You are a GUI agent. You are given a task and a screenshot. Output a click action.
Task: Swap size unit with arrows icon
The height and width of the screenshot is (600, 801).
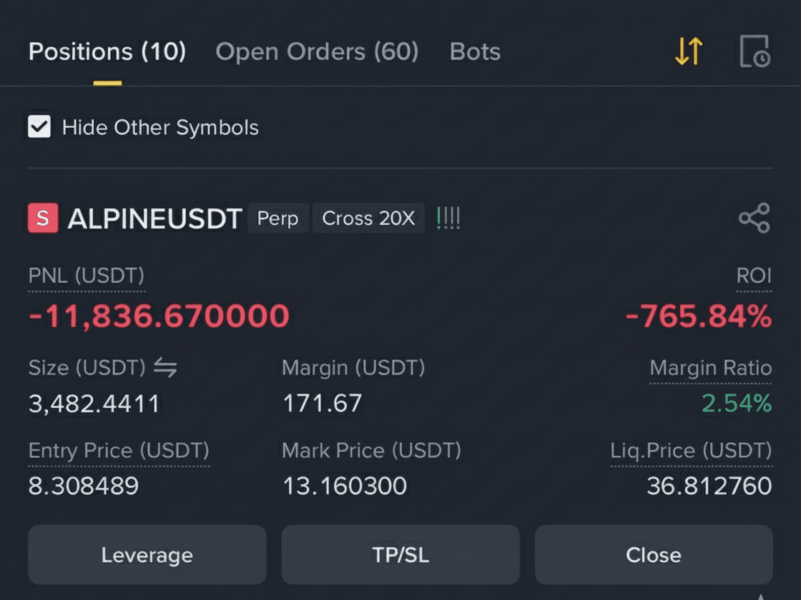[165, 367]
